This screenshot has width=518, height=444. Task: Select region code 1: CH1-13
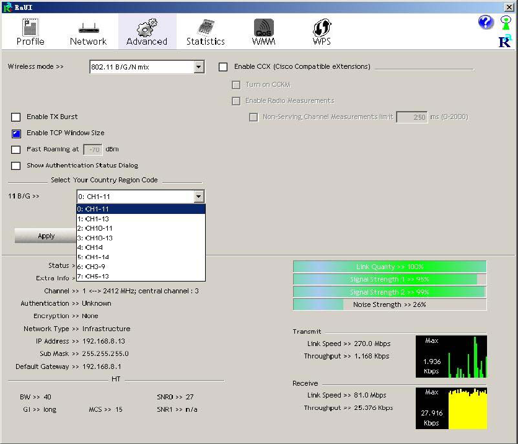point(141,219)
